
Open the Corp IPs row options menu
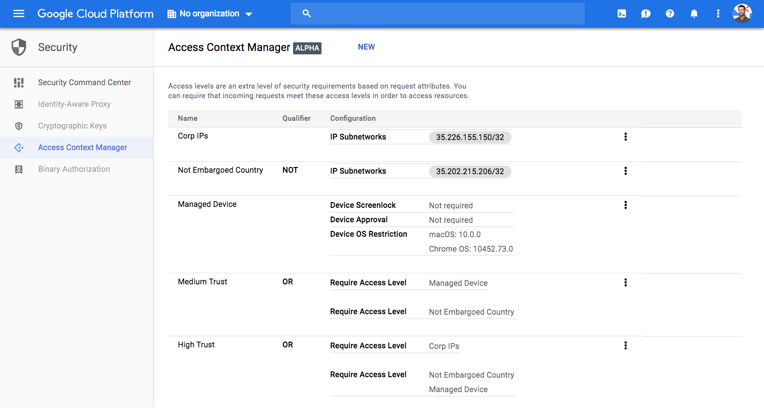pyautogui.click(x=626, y=137)
